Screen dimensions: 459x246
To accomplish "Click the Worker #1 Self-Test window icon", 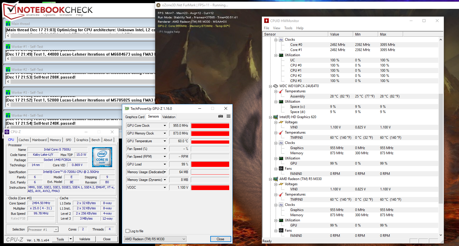I will [8, 47].
